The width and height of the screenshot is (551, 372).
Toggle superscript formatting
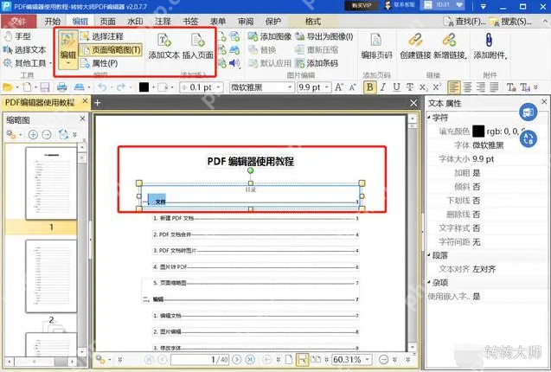(437, 87)
